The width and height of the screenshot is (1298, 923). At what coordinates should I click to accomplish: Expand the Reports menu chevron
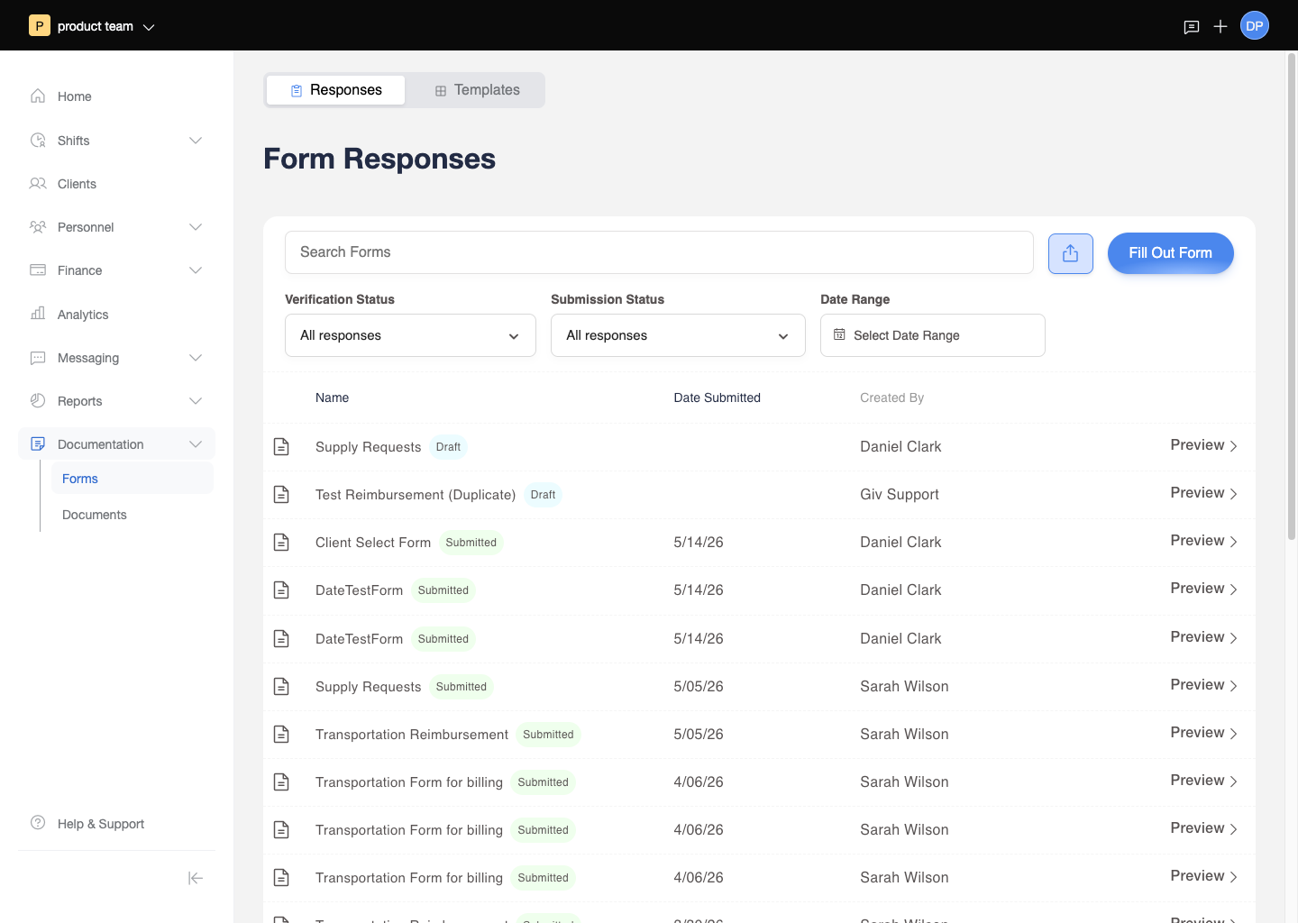pyautogui.click(x=196, y=400)
